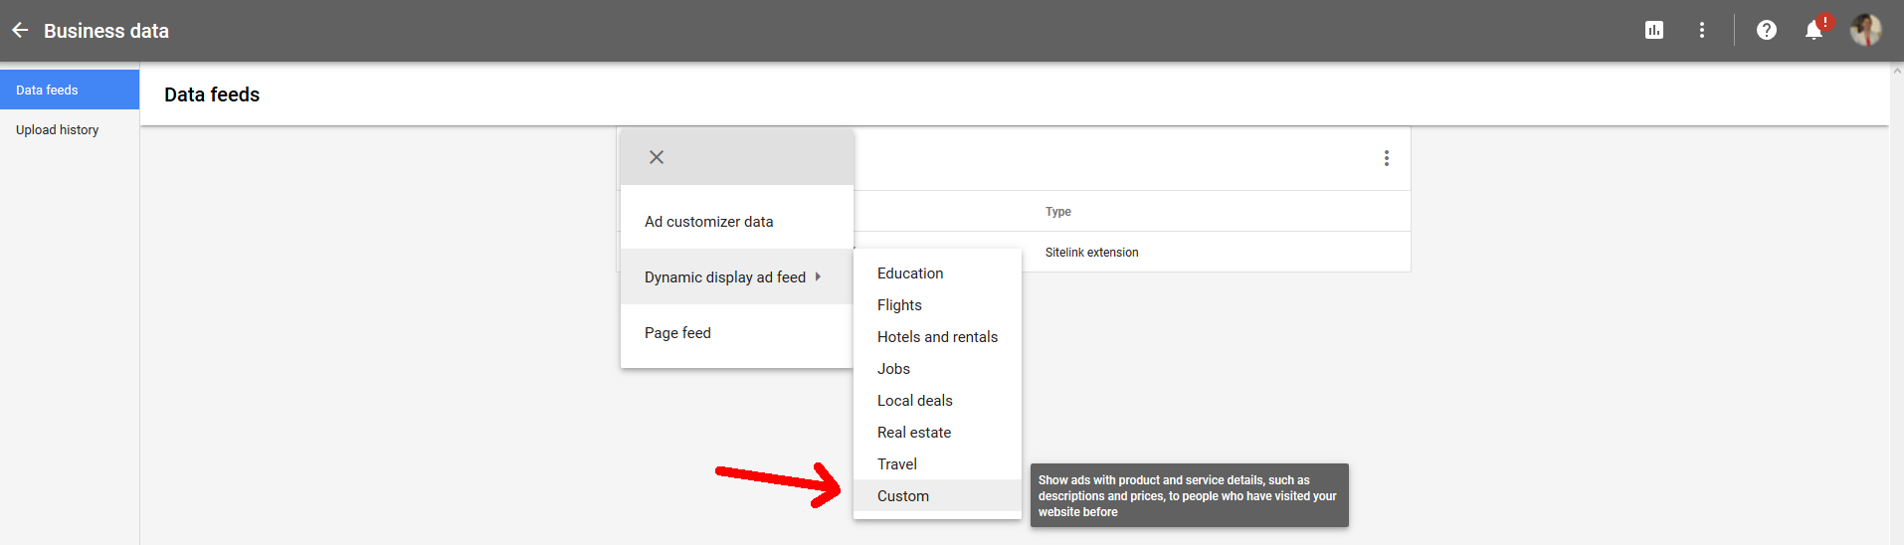
Task: Expand Dynamic display ad feed submenu
Action: (737, 276)
